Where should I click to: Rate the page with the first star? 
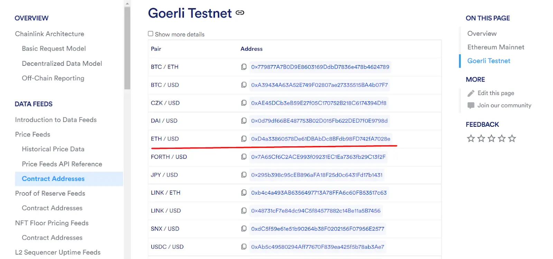tap(471, 138)
